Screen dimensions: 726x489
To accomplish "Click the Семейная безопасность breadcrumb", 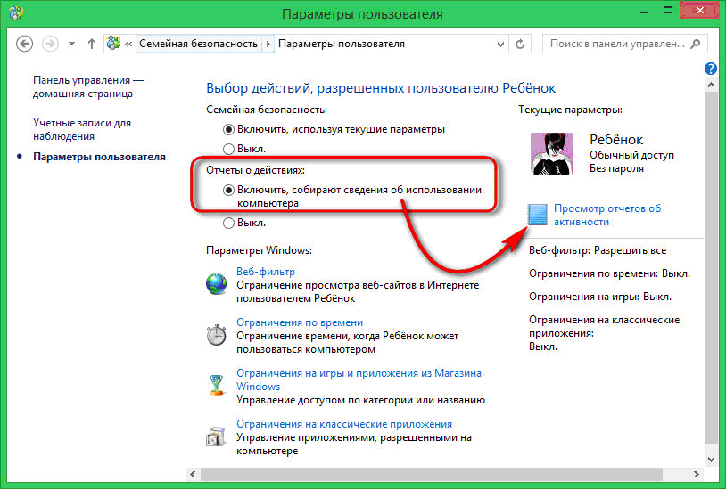I will [198, 44].
